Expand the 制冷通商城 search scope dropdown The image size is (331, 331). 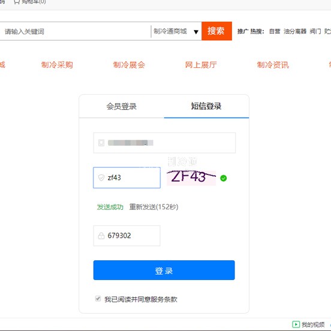tap(176, 31)
